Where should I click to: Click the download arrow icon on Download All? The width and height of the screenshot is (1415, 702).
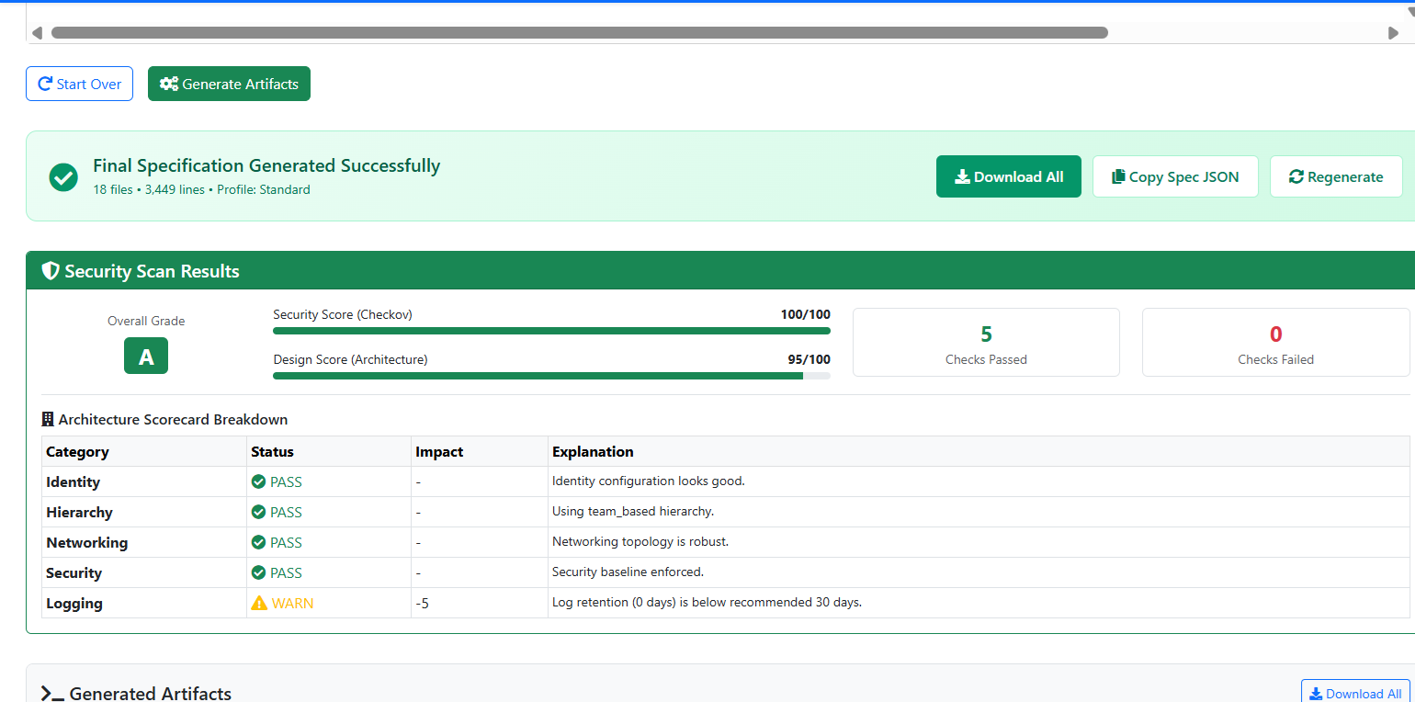pos(962,175)
